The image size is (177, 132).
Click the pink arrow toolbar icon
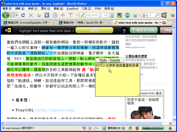(x=172, y=15)
